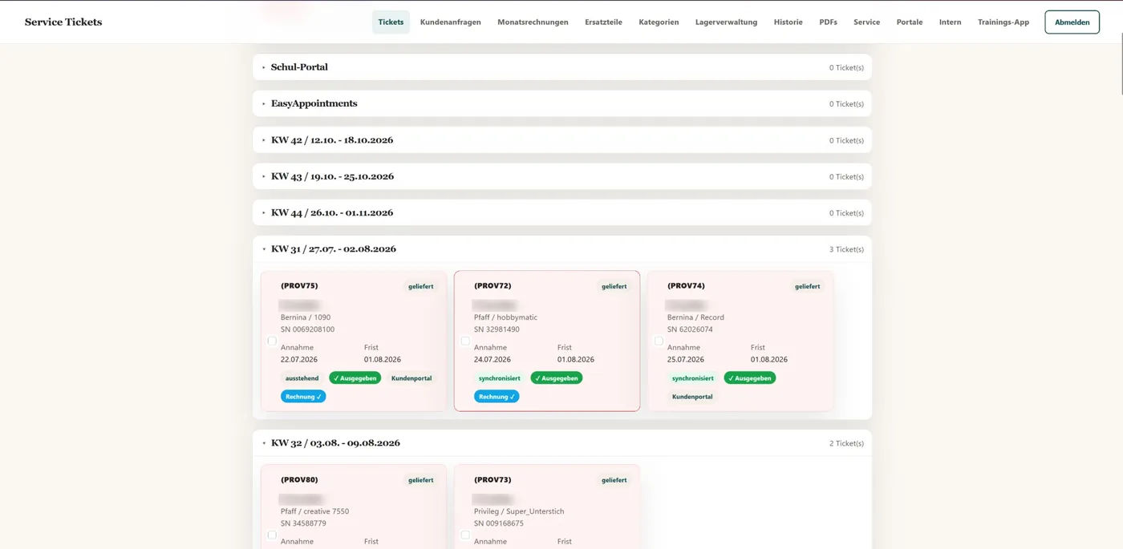The width and height of the screenshot is (1123, 549).
Task: Click the Annahme date 25.07.2026
Action: [686, 360]
